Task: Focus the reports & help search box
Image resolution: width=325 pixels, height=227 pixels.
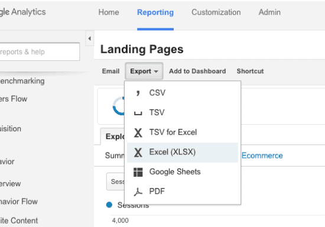Action: pos(40,52)
